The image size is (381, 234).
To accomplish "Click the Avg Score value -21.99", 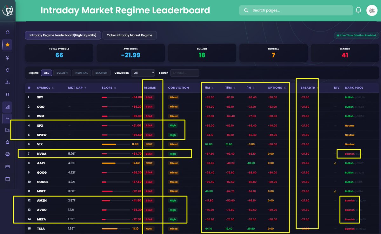I will (130, 55).
